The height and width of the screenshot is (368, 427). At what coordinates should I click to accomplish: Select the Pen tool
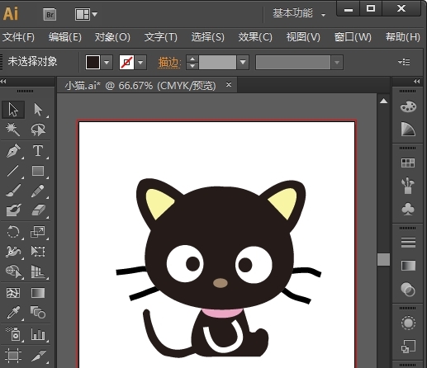[13, 150]
